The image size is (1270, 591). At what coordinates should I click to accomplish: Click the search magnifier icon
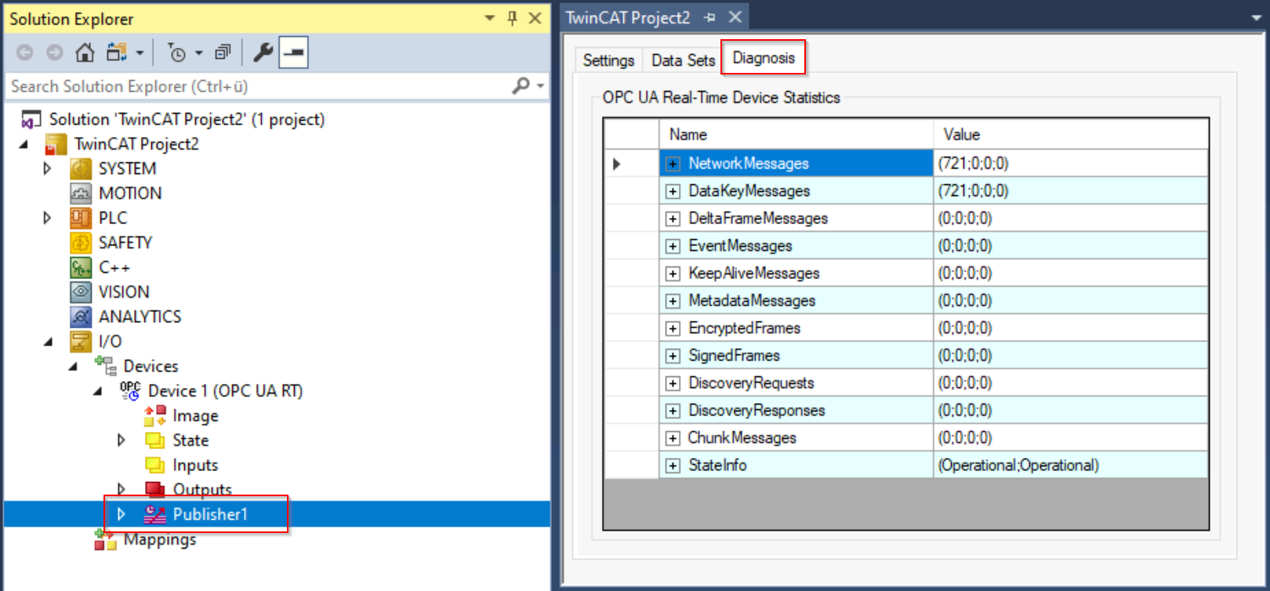(x=521, y=85)
